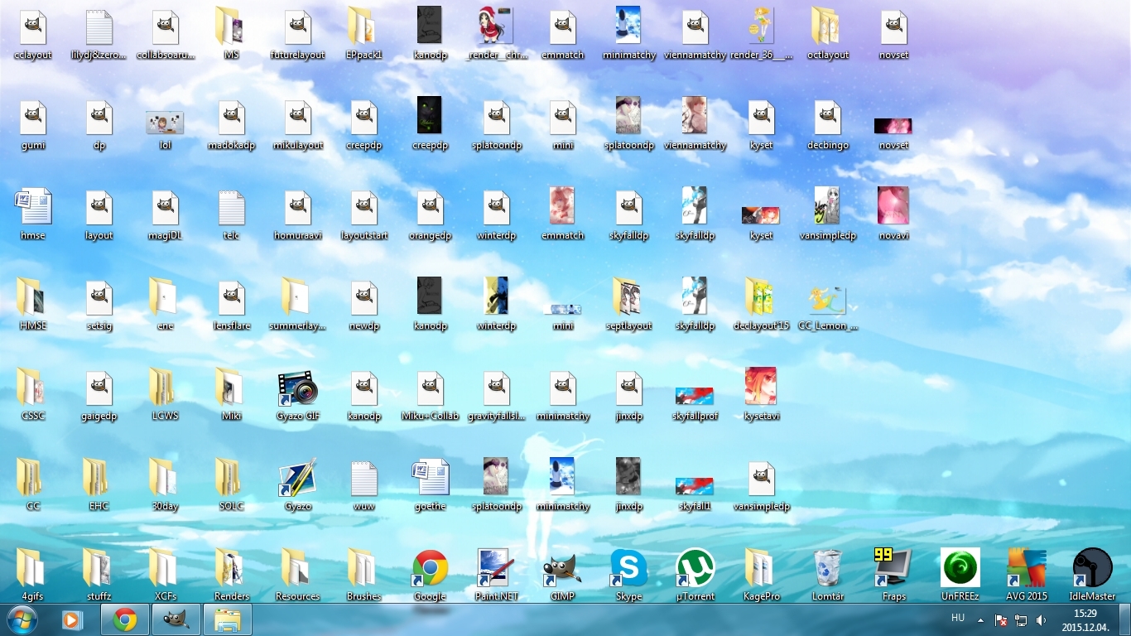1131x636 pixels.
Task: Expand the hidden tray icons arrow
Action: (980, 620)
